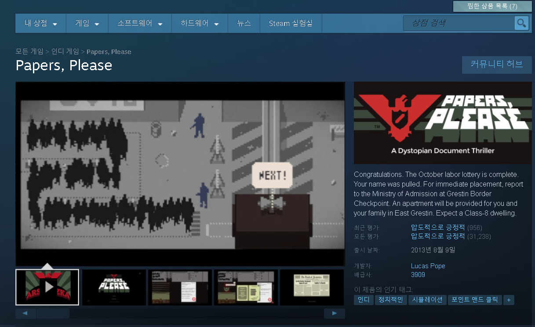Select the 인디 tag
Image resolution: width=535 pixels, height=327 pixels.
click(x=364, y=300)
